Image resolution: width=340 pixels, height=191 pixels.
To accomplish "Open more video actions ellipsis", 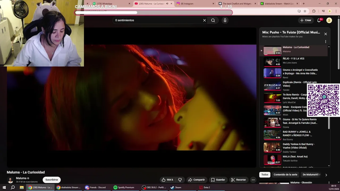I will pyautogui.click(x=253, y=180).
